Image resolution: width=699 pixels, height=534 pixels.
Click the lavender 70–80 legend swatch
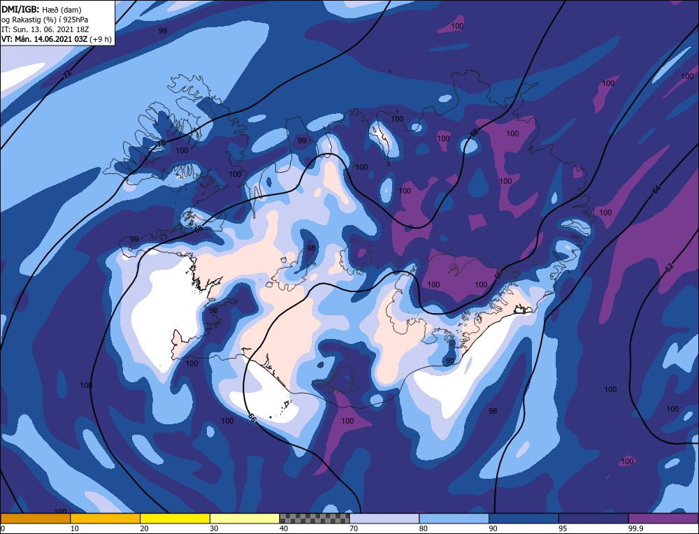pyautogui.click(x=384, y=519)
